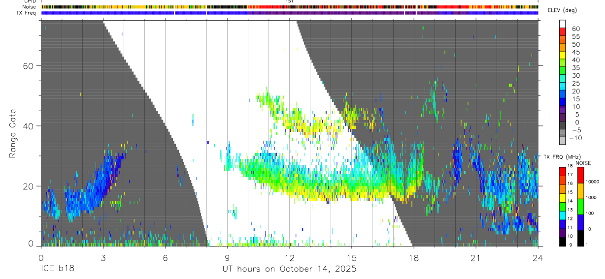Click Range Gate axis tick label '20'
Viewport: 605px width, 279px height.
pyautogui.click(x=28, y=186)
